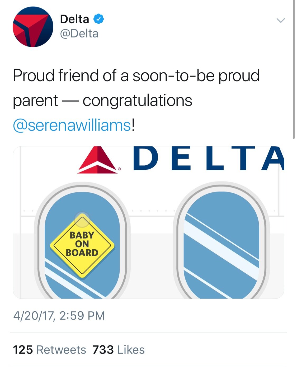The image size is (297, 371).
Task: View the 733 Likes list
Action: click(119, 350)
